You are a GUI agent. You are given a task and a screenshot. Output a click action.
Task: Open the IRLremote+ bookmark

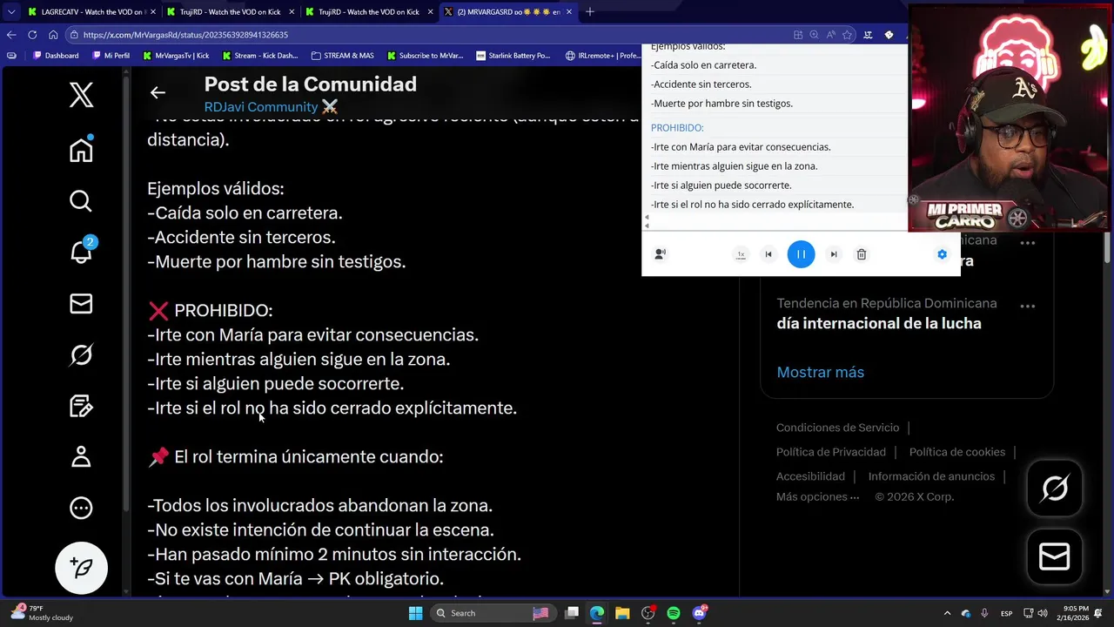click(602, 56)
